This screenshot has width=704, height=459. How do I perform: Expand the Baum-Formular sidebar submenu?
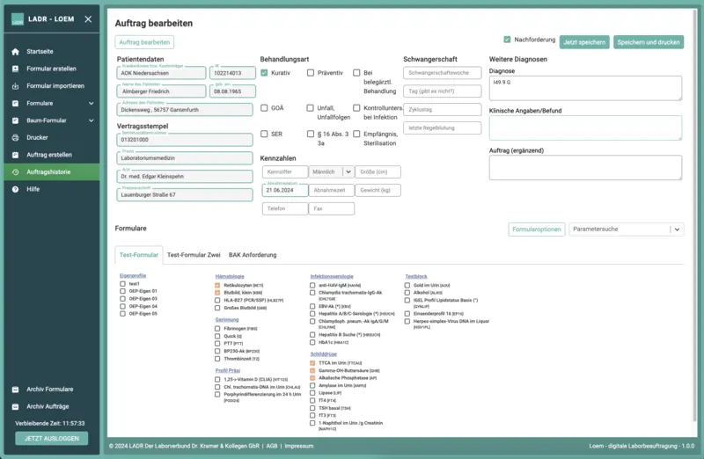click(91, 120)
